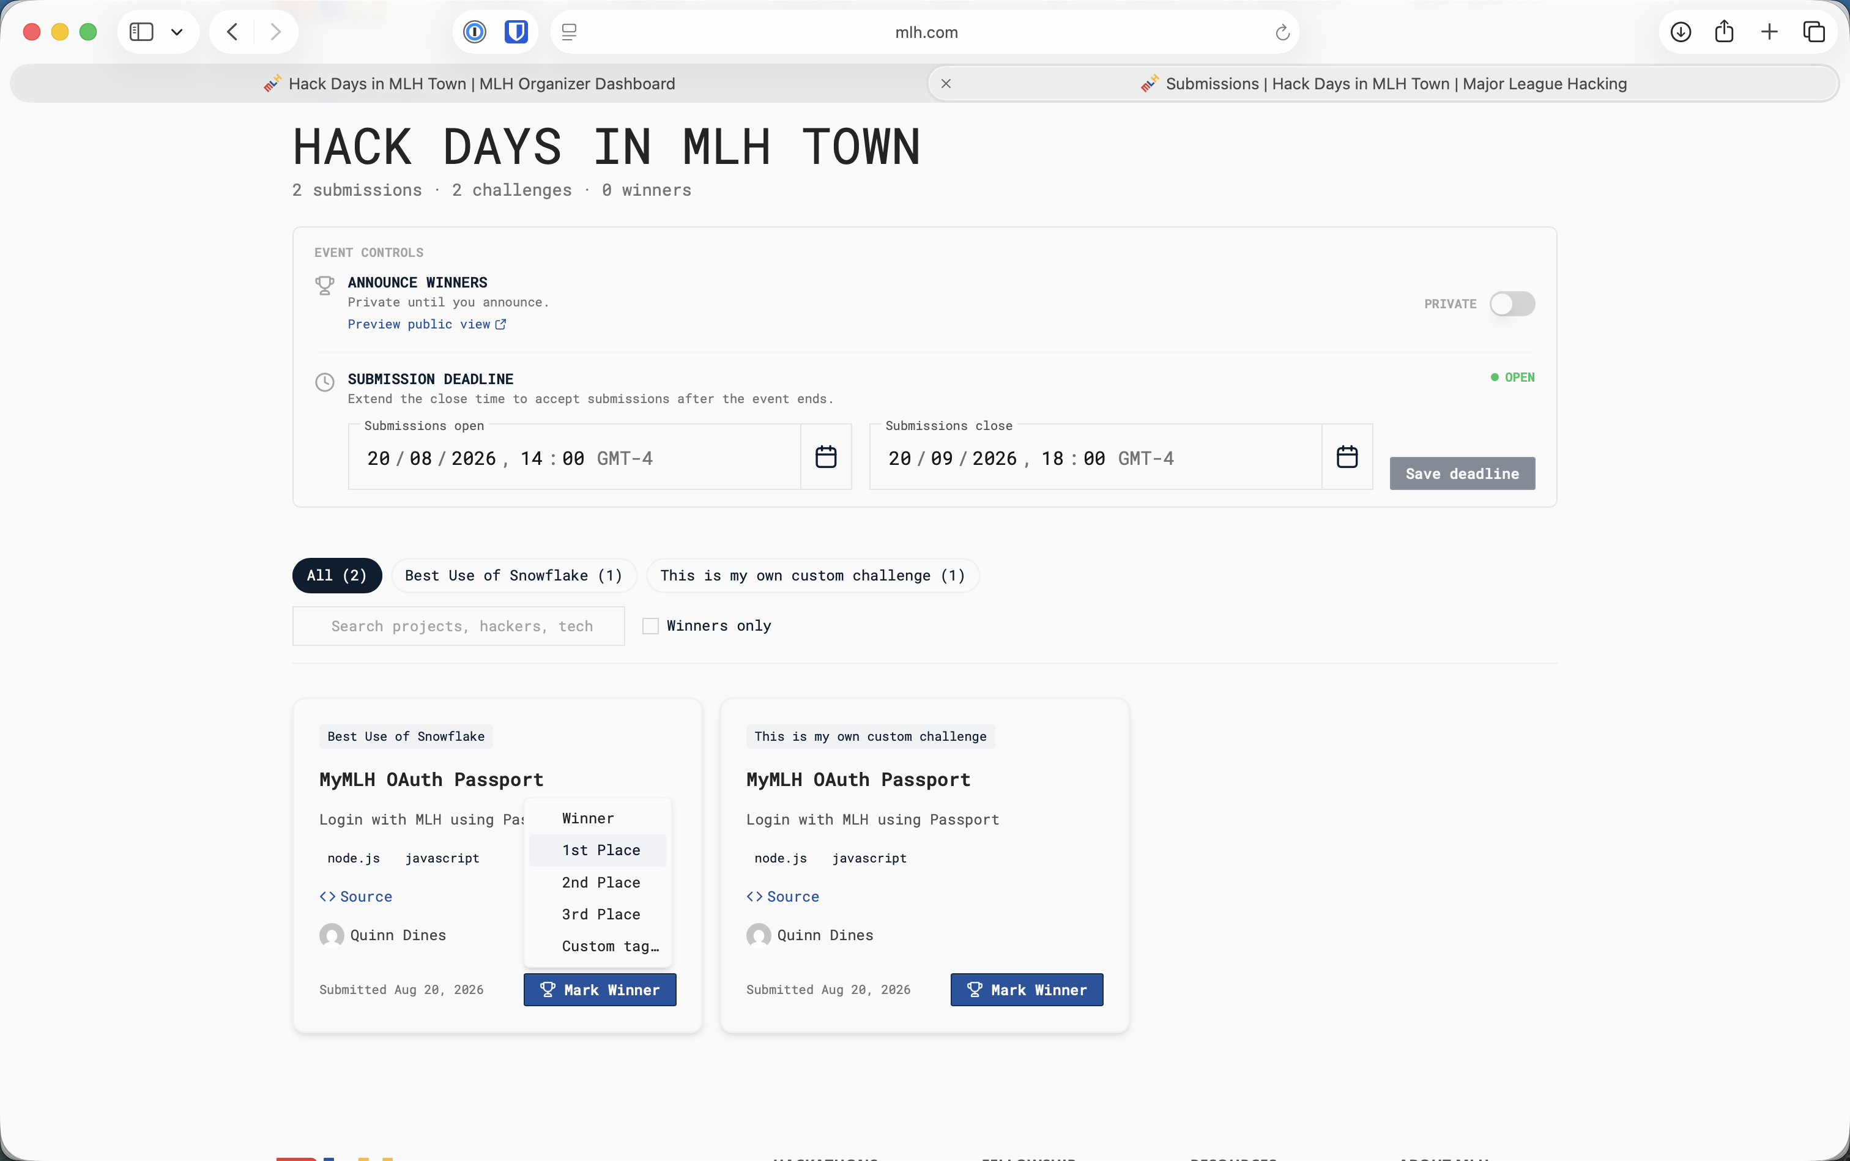The height and width of the screenshot is (1161, 1850).
Task: Choose 2nd Place from the award menu
Action: click(598, 882)
